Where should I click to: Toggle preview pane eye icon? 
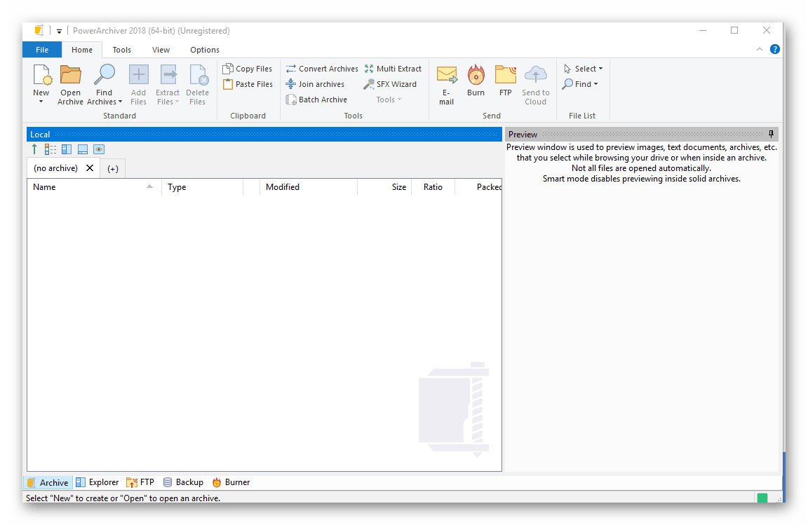(x=99, y=149)
